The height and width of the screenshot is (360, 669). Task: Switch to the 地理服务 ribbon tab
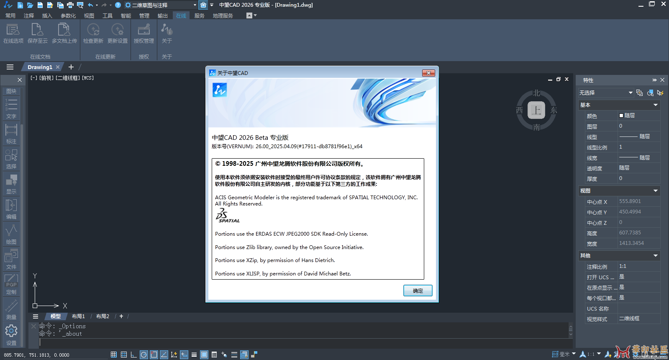pyautogui.click(x=223, y=15)
